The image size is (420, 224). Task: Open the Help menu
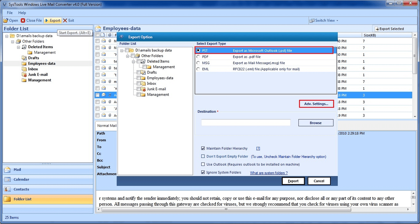[x=22, y=13]
